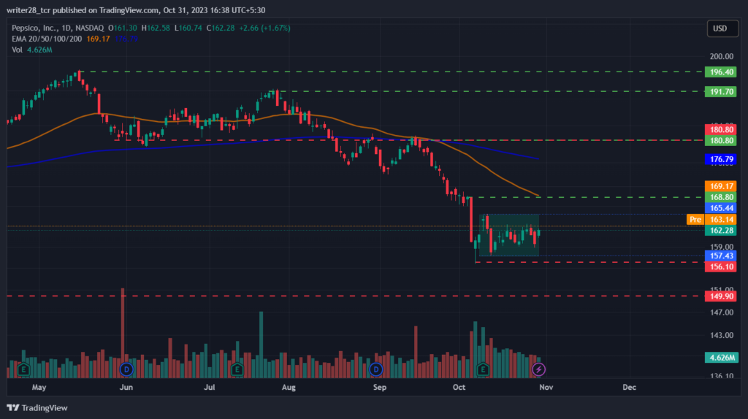Image resolution: width=748 pixels, height=419 pixels.
Task: Click the low value L160.74 in header
Action: (x=188, y=28)
